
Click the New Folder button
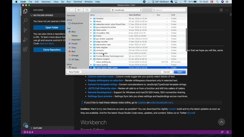[74, 72]
